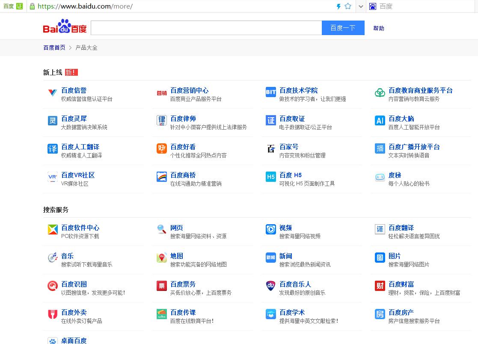Image resolution: width=478 pixels, height=344 pixels.
Task: Select the 百度教育商业服务平台 green icon
Action: click(380, 92)
